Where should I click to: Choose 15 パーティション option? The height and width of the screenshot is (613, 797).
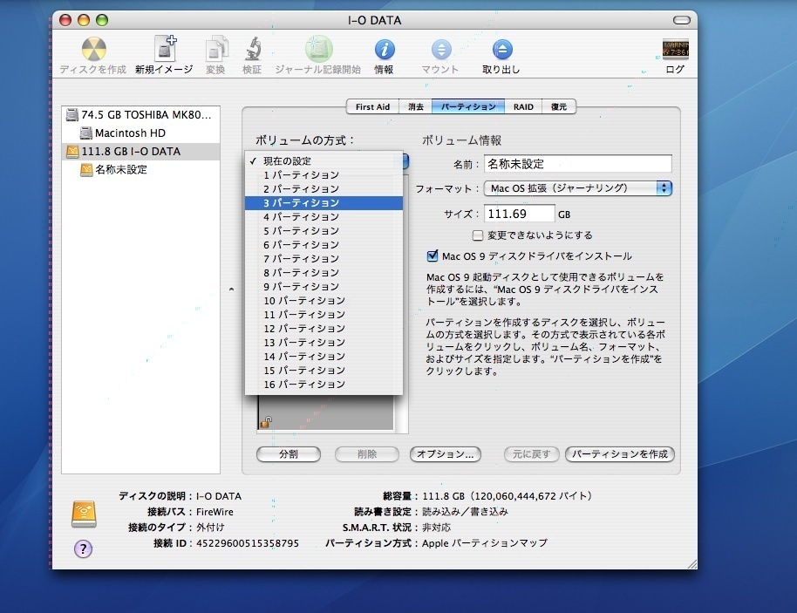click(x=324, y=371)
